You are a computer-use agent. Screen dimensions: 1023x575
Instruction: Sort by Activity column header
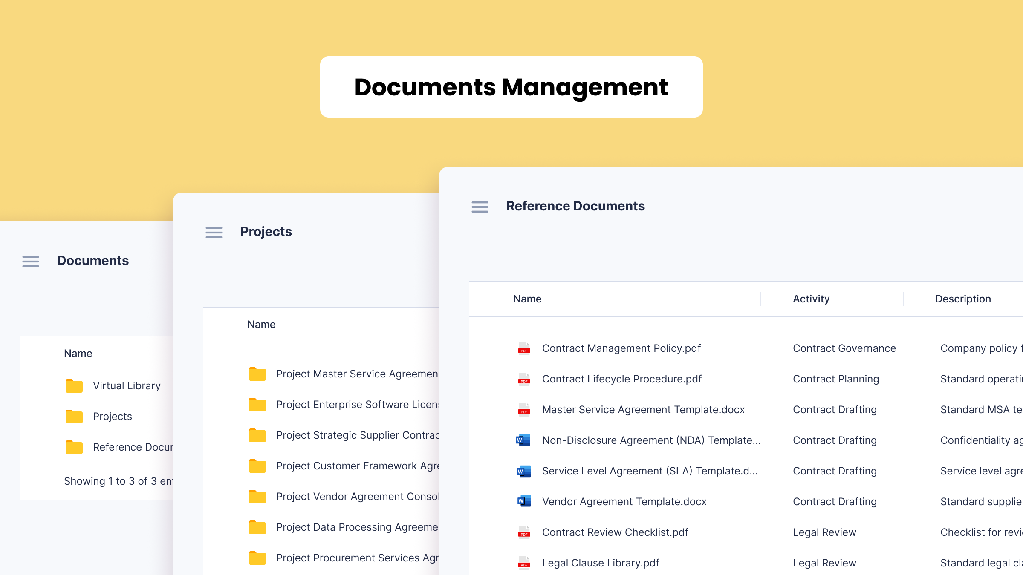811,299
